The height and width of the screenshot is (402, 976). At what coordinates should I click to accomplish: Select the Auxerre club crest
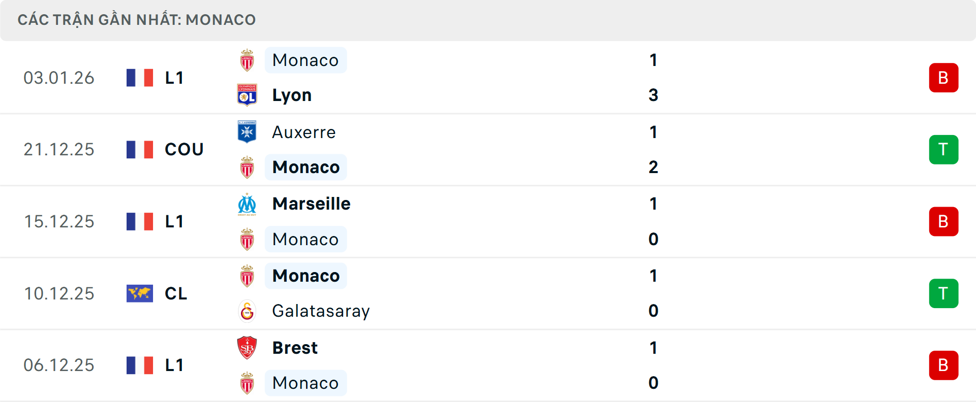tap(248, 132)
